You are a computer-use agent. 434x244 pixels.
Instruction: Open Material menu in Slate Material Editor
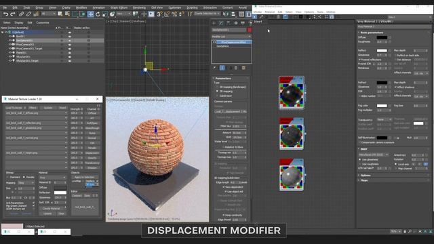(x=269, y=12)
